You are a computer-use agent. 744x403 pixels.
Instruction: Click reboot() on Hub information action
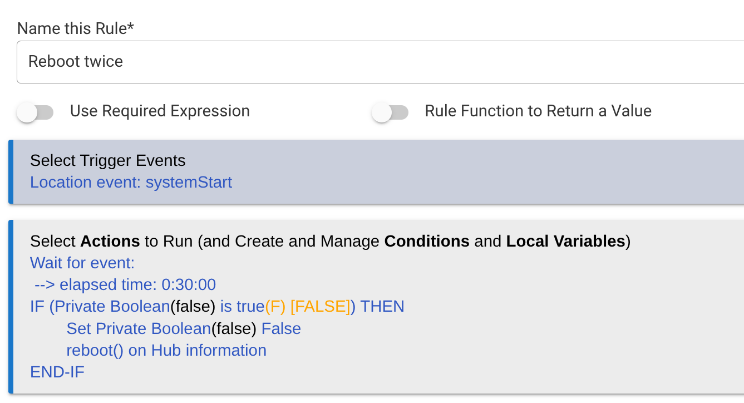(166, 351)
